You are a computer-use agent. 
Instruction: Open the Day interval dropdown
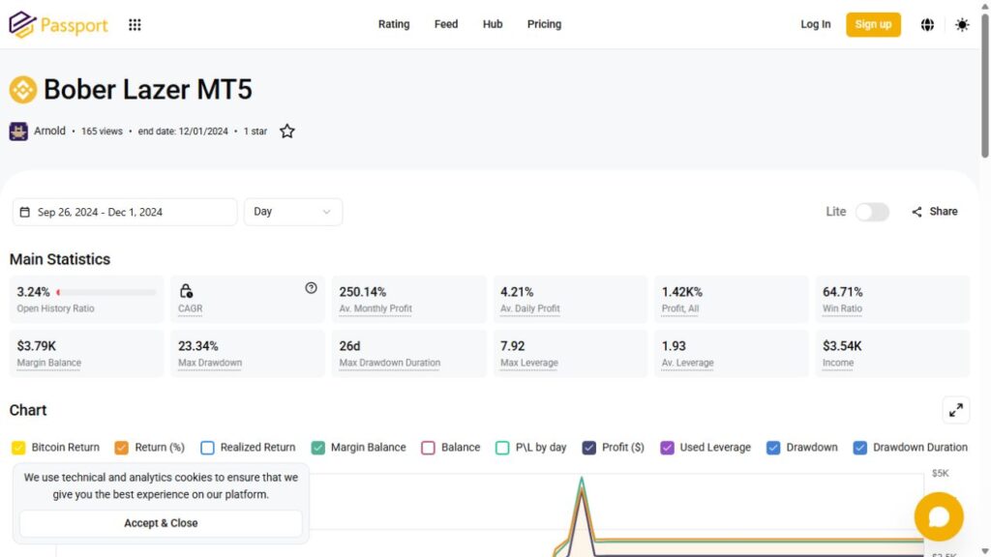[293, 212]
